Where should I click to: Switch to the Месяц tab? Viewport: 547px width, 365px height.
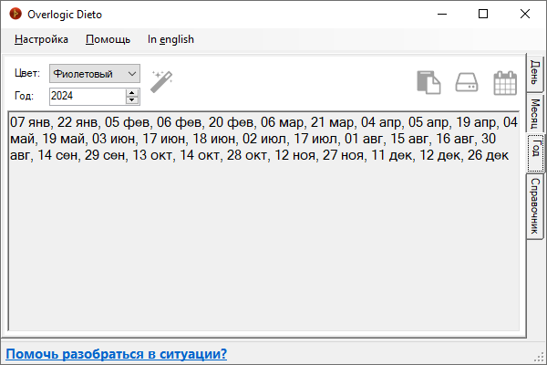535,113
